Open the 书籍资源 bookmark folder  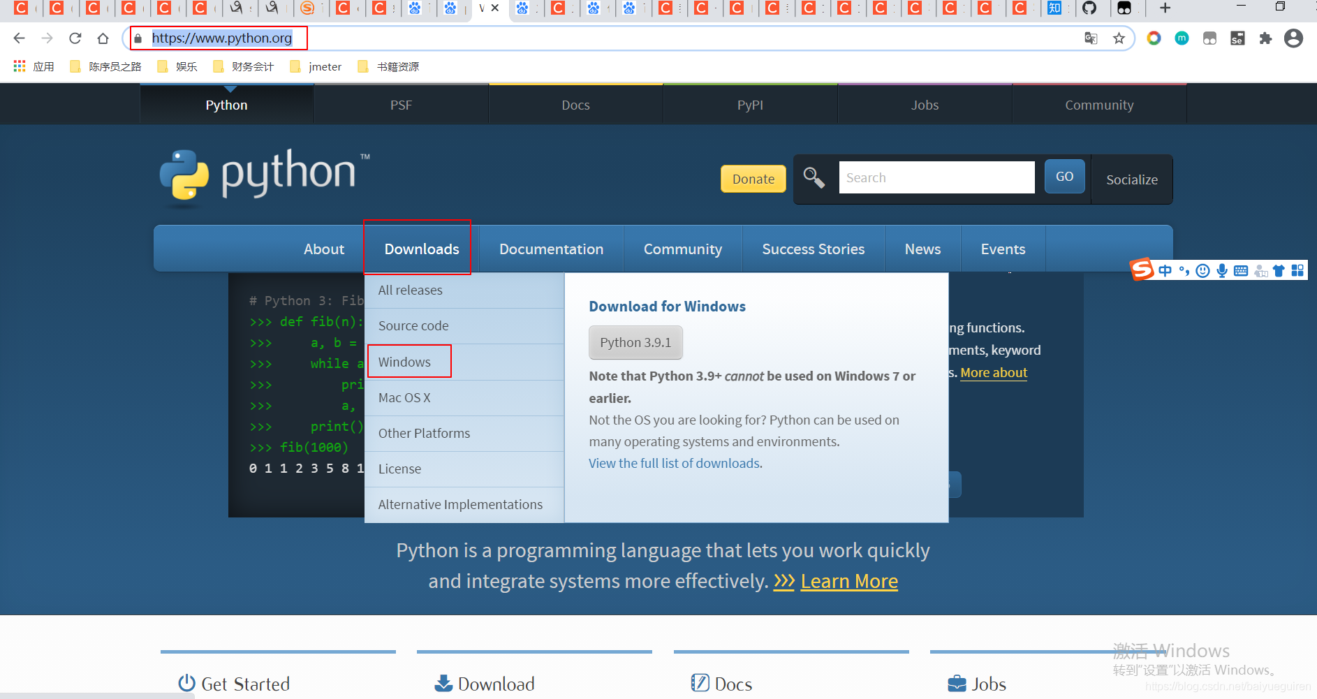click(x=388, y=66)
